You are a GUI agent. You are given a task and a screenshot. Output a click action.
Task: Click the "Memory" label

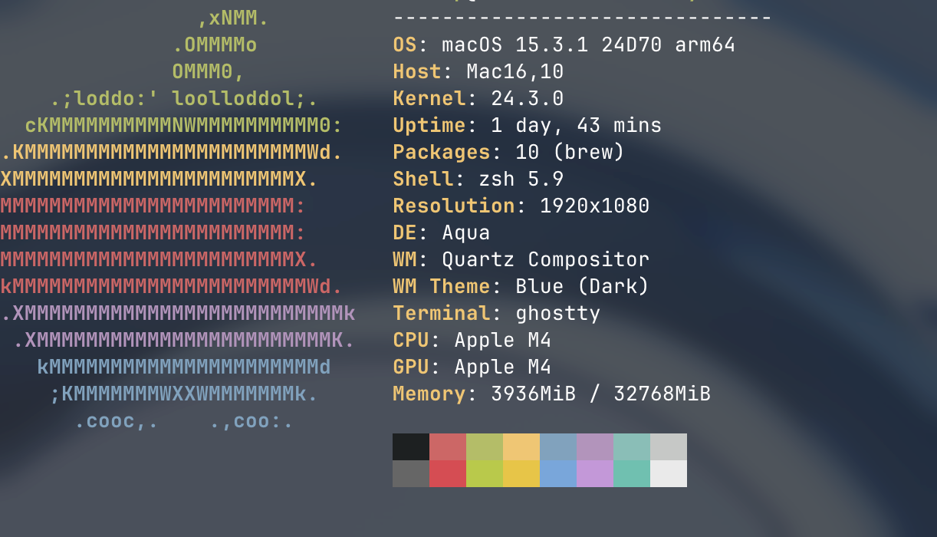pyautogui.click(x=429, y=394)
